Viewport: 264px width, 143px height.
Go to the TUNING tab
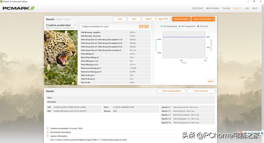point(226,8)
